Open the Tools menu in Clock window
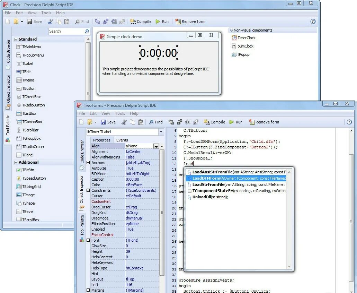This screenshot has height=293, width=357. [46, 13]
